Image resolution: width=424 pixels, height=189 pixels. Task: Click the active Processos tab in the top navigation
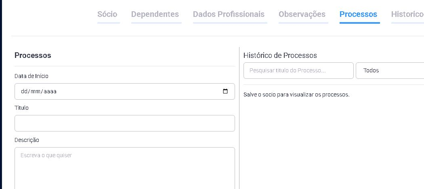point(358,14)
